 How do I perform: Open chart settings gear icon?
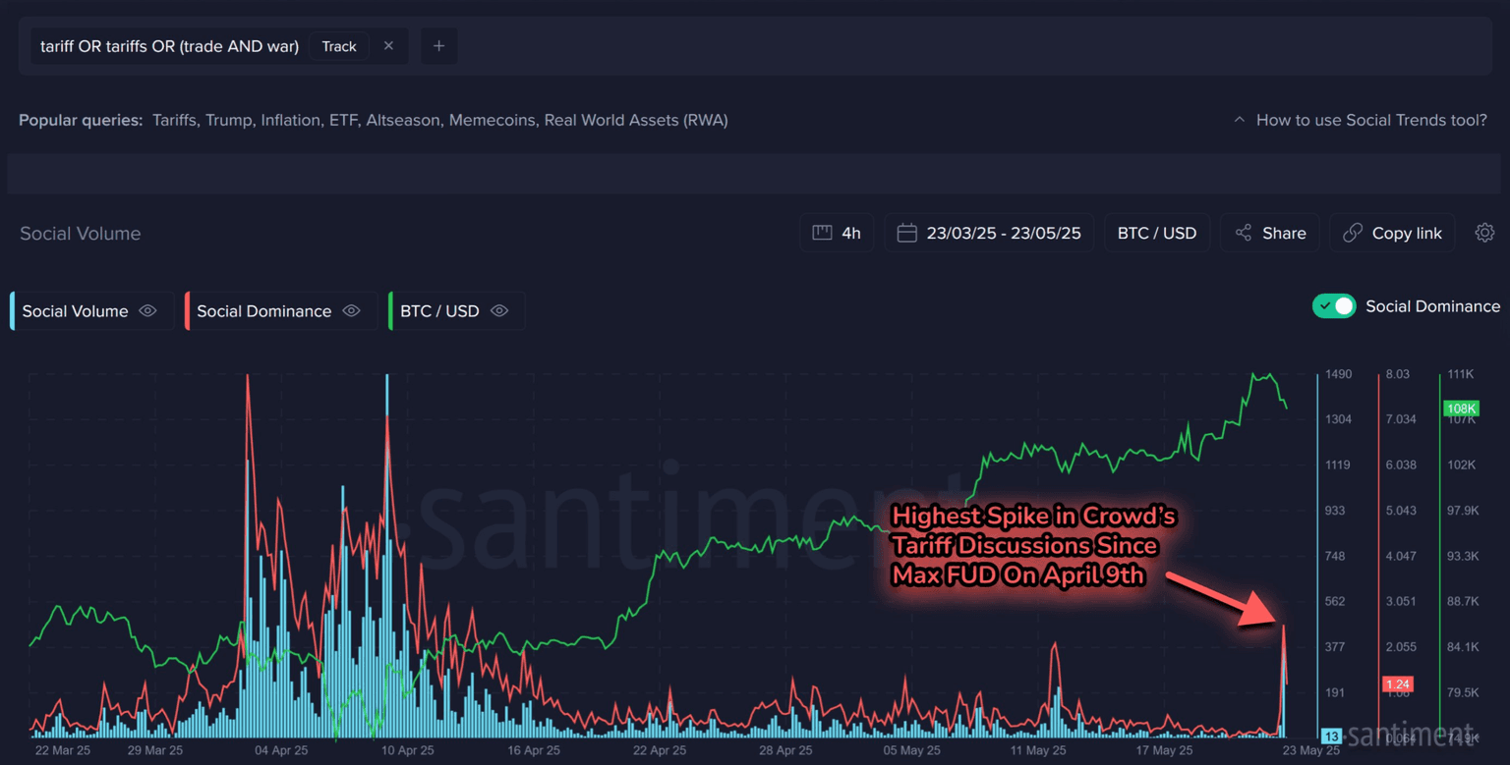(1484, 233)
